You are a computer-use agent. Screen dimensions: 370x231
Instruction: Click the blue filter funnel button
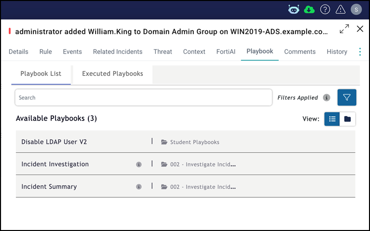point(347,98)
